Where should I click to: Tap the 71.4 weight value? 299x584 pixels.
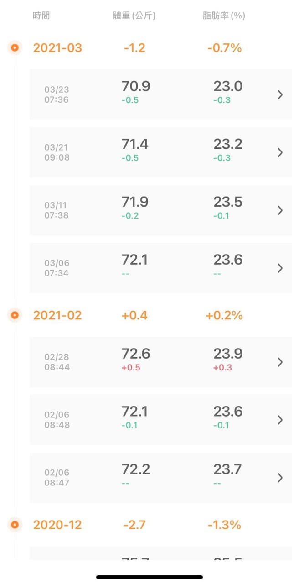[136, 144]
